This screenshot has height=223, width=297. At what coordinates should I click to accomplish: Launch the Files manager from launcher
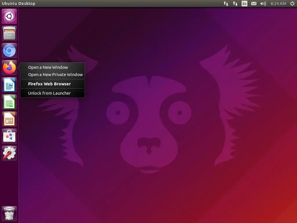pos(9,33)
